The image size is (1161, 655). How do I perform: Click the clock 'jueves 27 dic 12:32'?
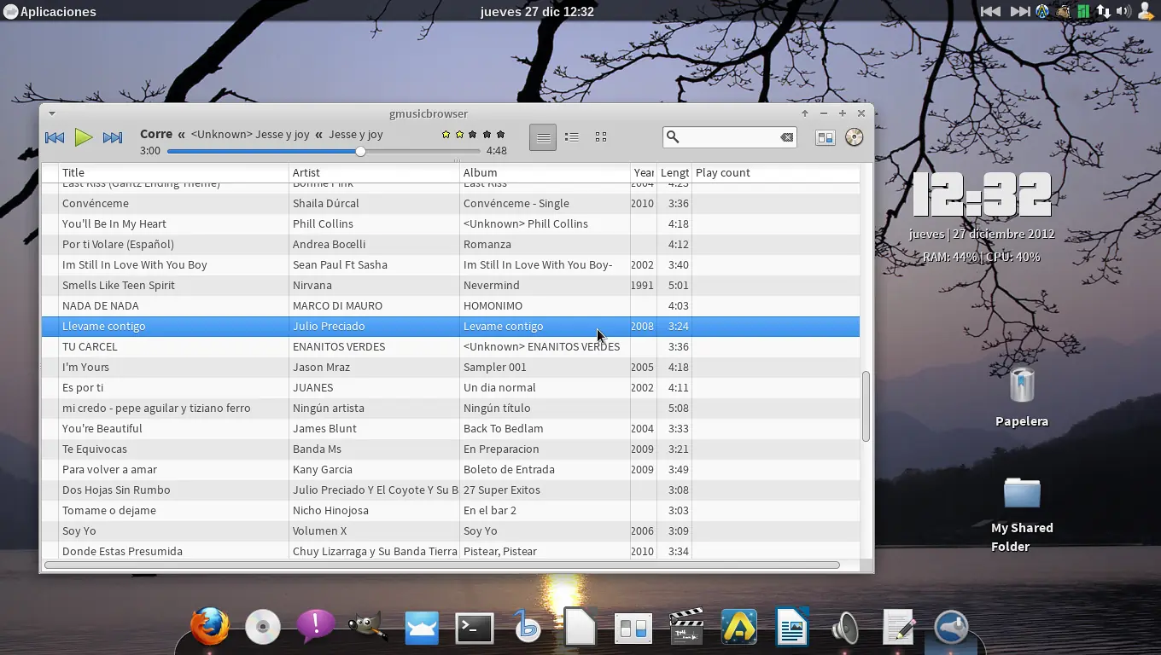pos(537,12)
